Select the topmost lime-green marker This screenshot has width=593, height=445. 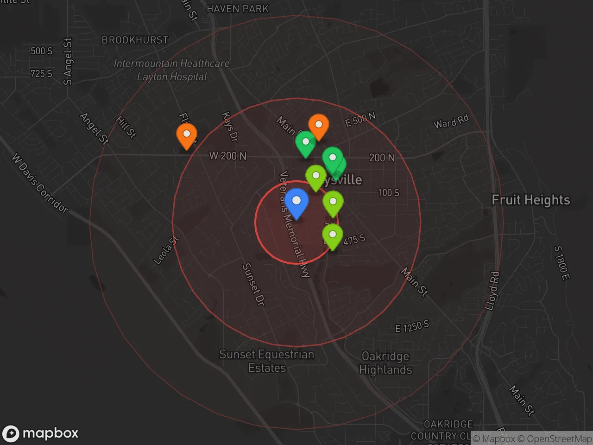(316, 177)
